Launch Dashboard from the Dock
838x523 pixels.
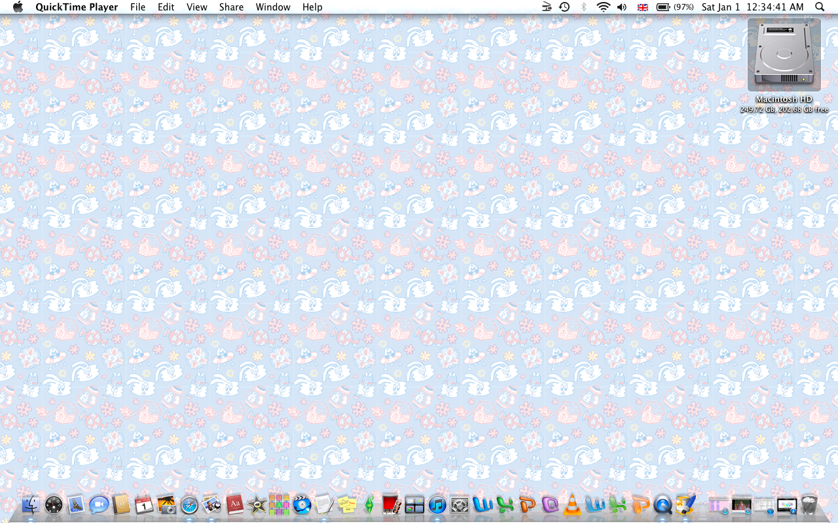54,505
